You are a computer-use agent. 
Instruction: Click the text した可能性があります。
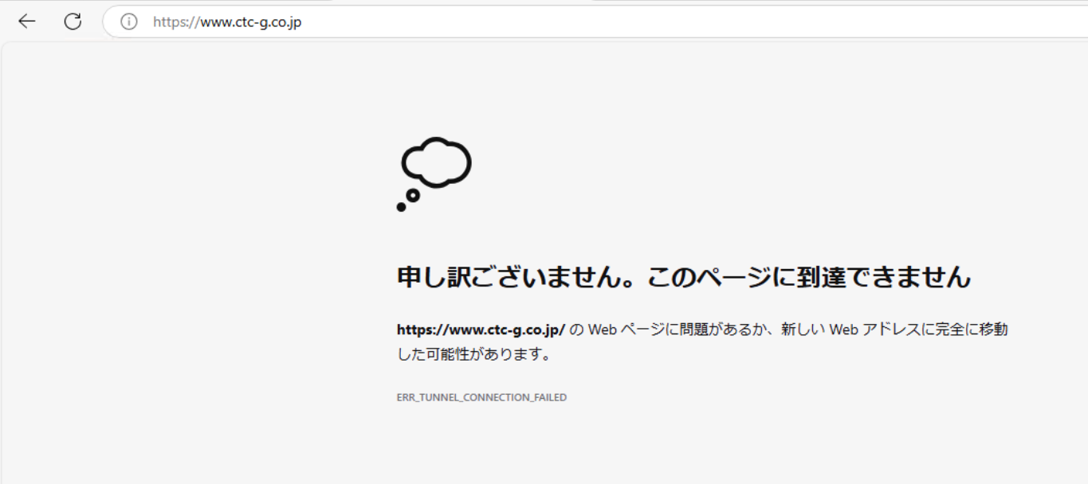474,354
